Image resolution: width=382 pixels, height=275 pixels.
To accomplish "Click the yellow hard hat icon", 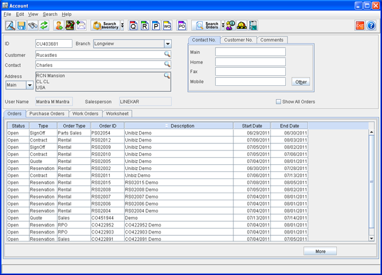I will pyautogui.click(x=241, y=25).
